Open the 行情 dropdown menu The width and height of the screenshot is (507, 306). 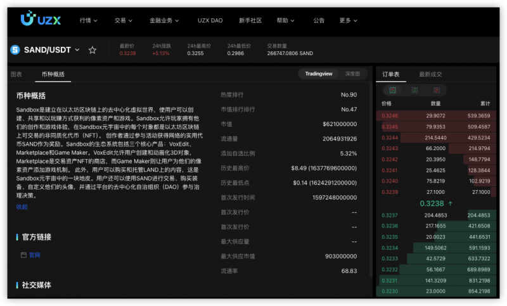(x=88, y=20)
